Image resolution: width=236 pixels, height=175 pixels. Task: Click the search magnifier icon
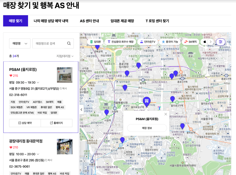[69, 43]
